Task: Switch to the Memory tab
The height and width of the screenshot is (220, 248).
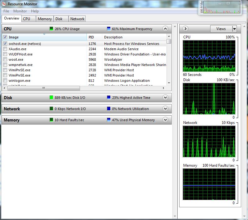Action: coord(45,19)
